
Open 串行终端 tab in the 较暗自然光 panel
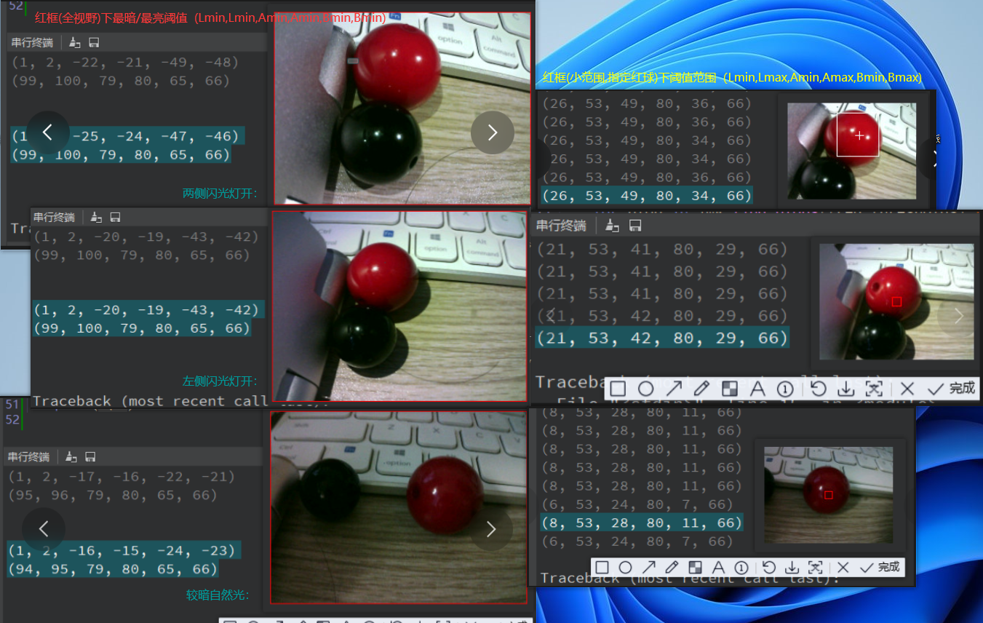[29, 457]
